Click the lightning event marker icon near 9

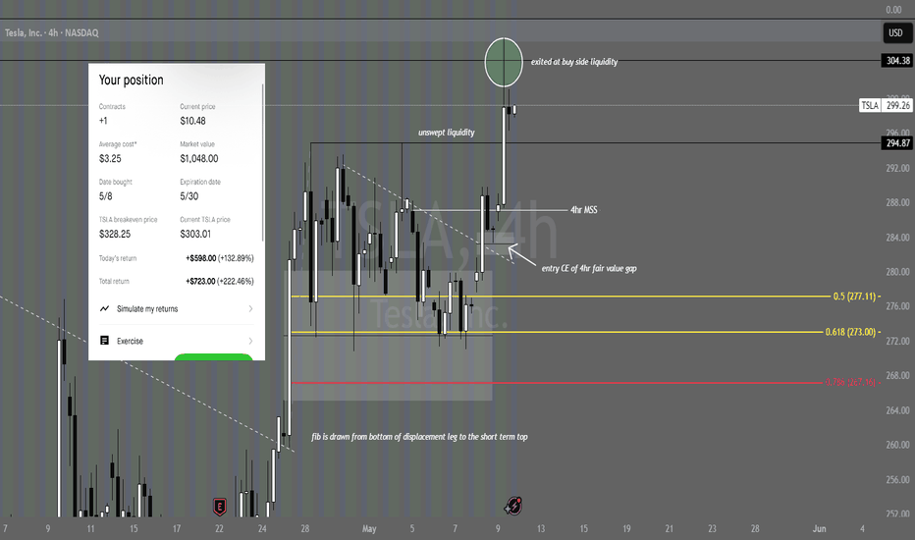[x=513, y=506]
